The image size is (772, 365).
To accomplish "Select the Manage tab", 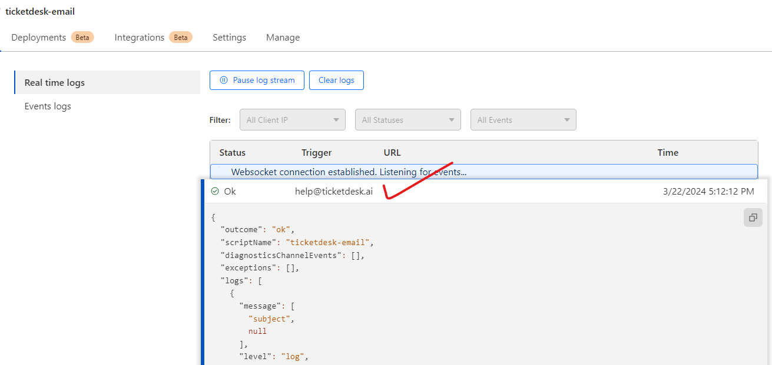I will [283, 38].
